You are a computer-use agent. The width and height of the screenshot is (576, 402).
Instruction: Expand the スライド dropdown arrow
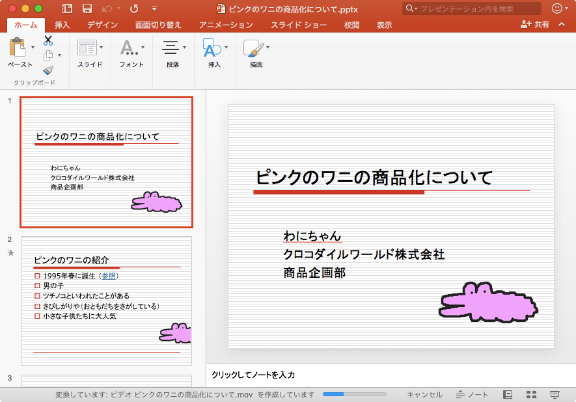point(101,47)
